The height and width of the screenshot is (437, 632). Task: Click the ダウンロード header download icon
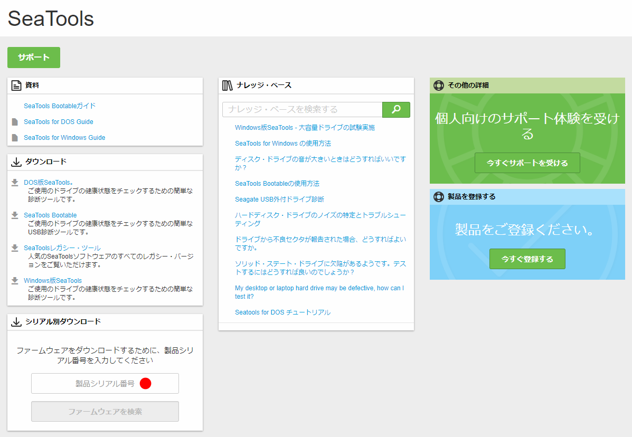point(16,162)
